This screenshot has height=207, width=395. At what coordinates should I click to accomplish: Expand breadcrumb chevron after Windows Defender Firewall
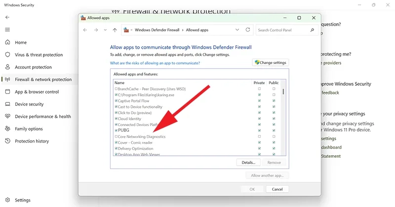[182, 30]
